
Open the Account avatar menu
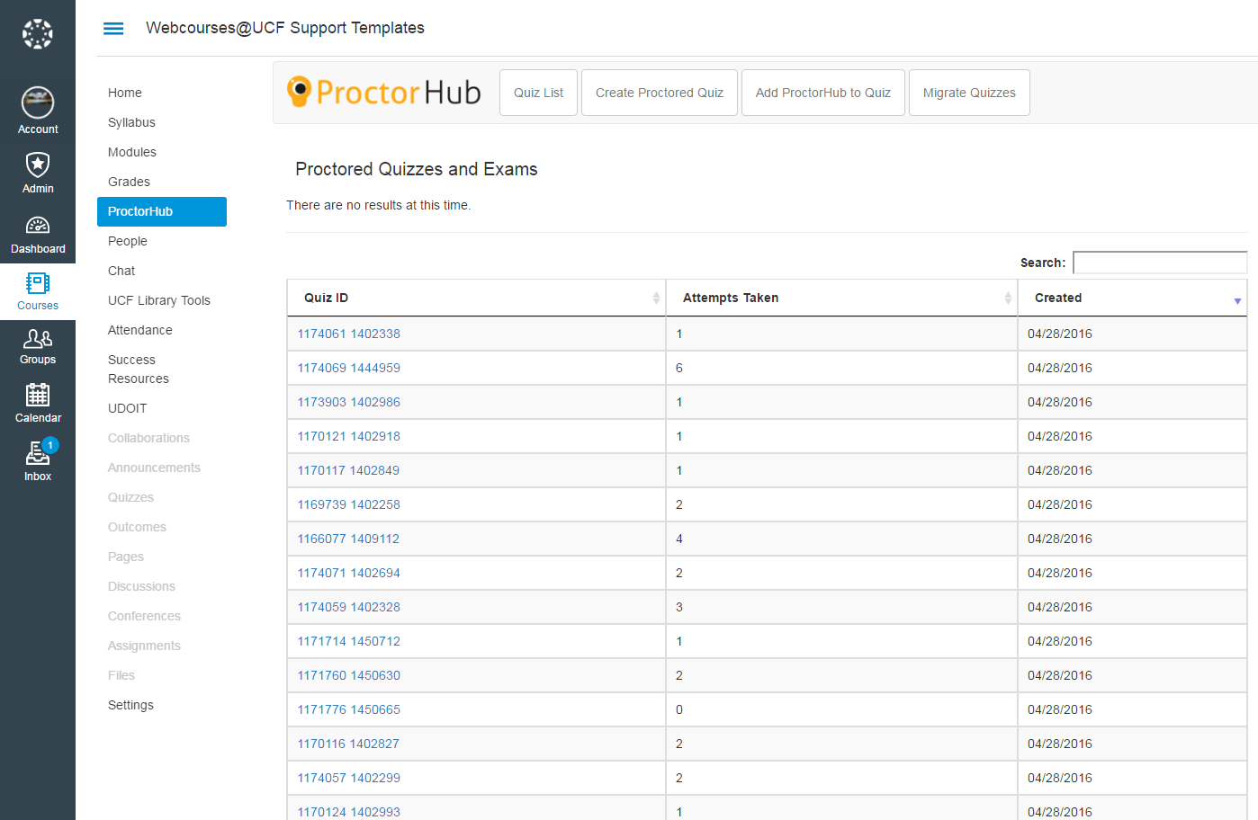tap(38, 102)
